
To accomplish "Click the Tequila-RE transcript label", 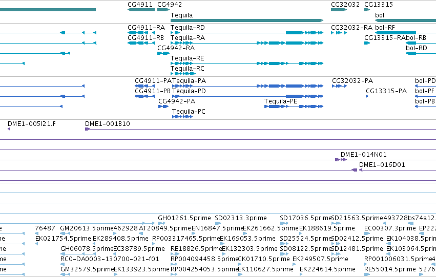I will point(188,58).
